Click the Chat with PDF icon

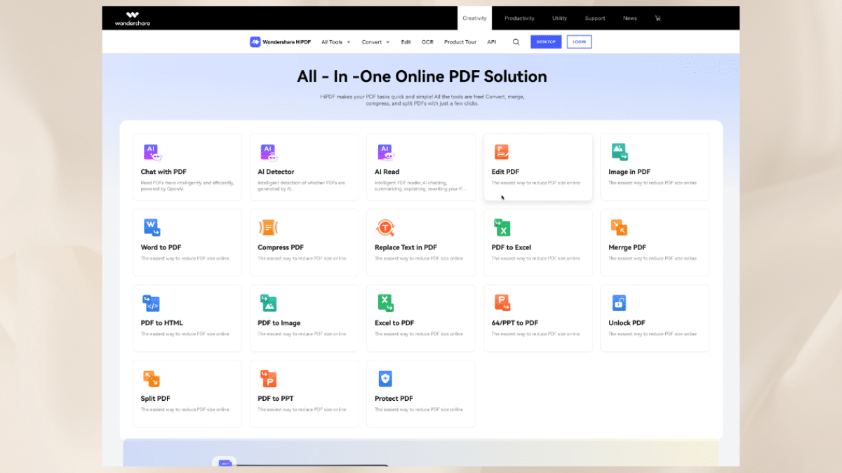[x=152, y=152]
